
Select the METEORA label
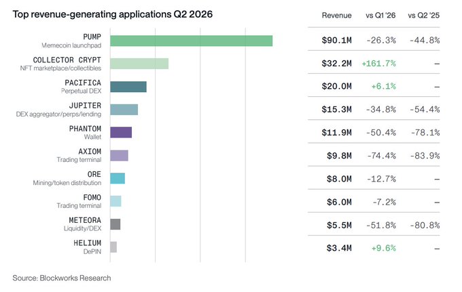coord(85,220)
